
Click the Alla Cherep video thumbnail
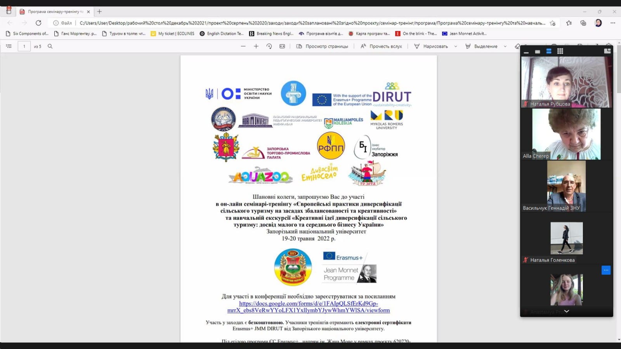click(x=566, y=134)
